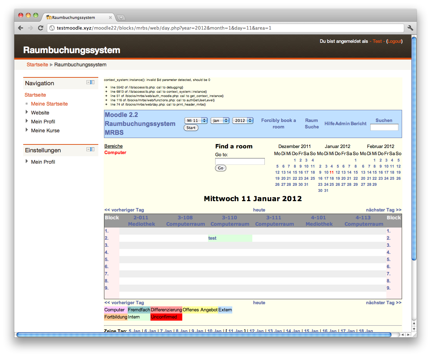The height and width of the screenshot is (357, 431).
Task: Click the top heute link
Action: click(259, 210)
